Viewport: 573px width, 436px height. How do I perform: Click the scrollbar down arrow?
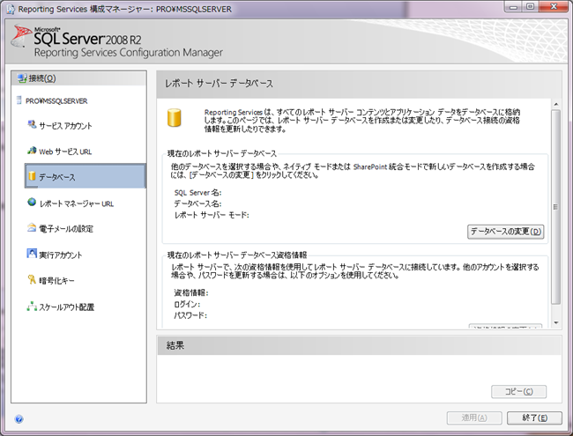point(555,323)
